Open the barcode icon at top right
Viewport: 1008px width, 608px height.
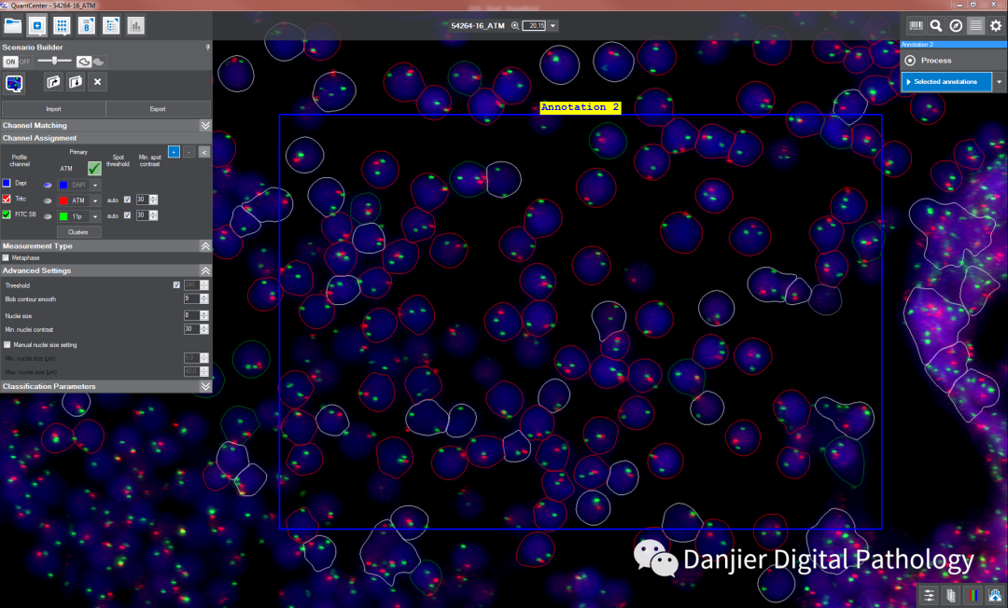916,26
